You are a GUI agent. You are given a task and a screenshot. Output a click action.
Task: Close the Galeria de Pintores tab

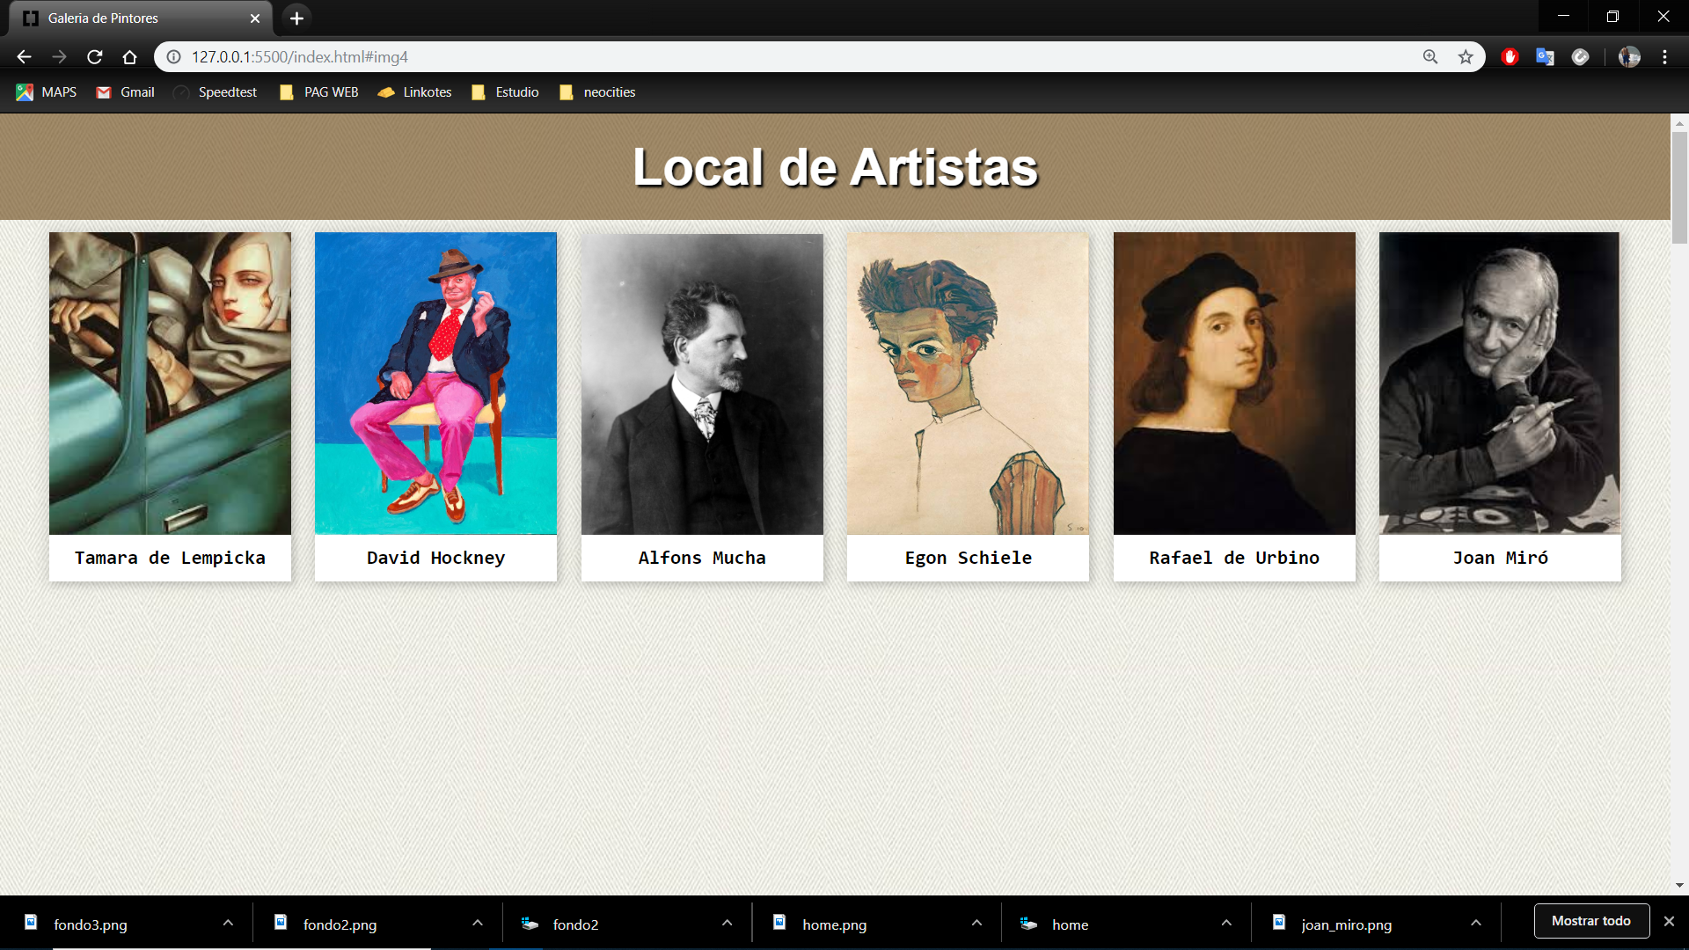pos(255,18)
